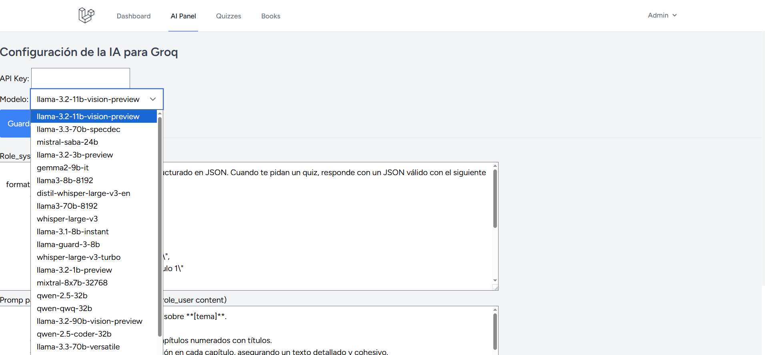Choose llama-guard-3-8b option

point(94,244)
